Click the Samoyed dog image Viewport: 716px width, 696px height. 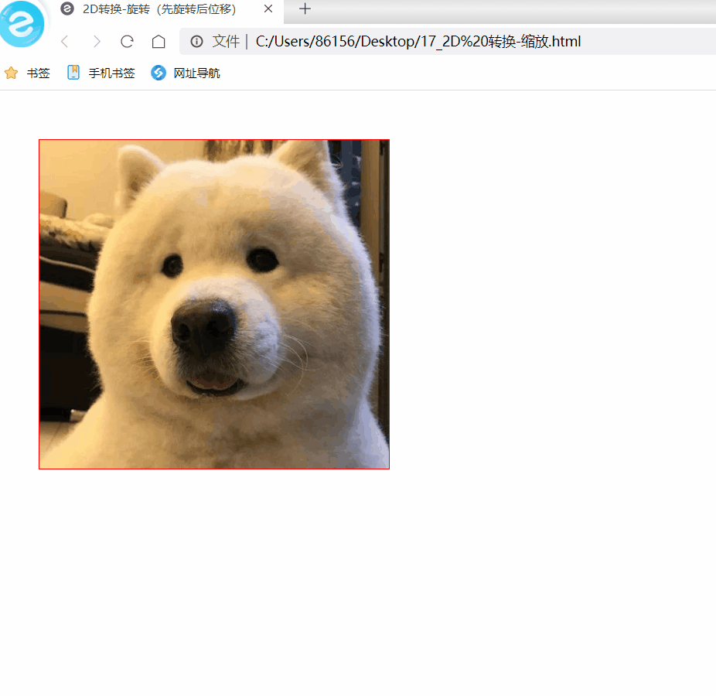click(214, 304)
